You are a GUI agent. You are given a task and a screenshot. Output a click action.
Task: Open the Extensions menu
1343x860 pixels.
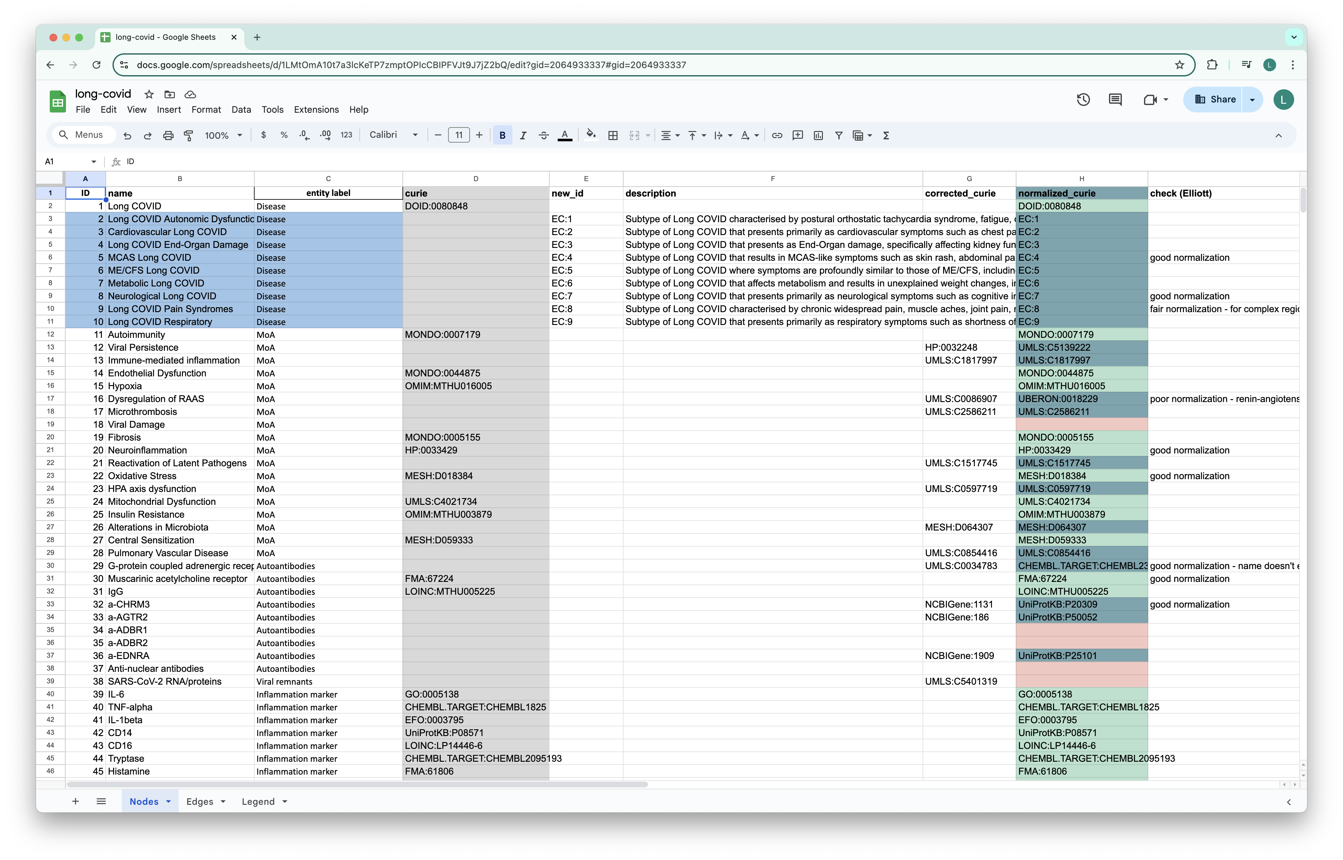pyautogui.click(x=316, y=110)
